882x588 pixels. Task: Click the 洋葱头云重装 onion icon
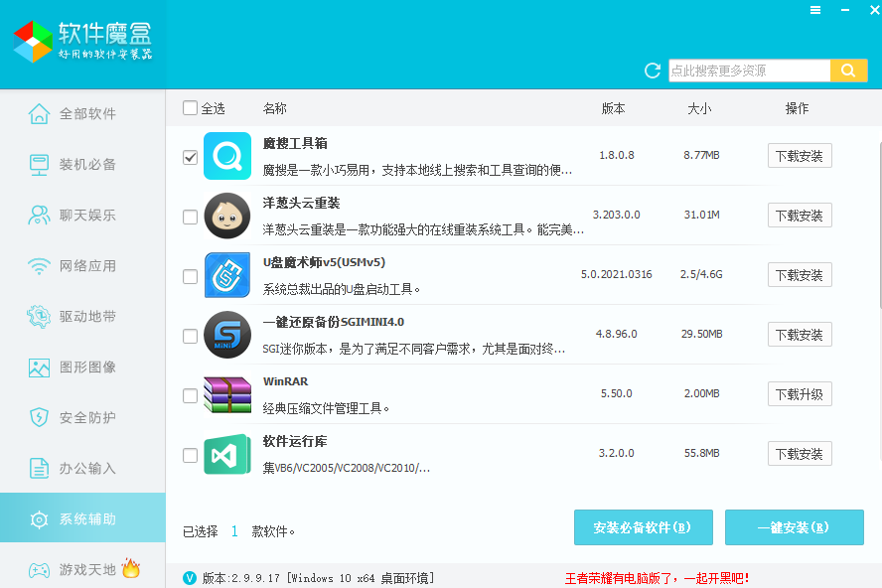[227, 216]
